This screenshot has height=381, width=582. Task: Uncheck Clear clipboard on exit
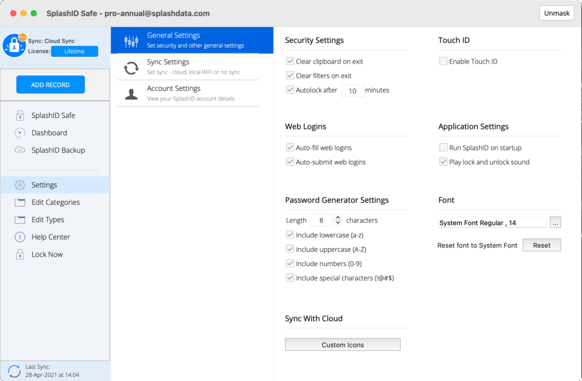click(x=290, y=61)
